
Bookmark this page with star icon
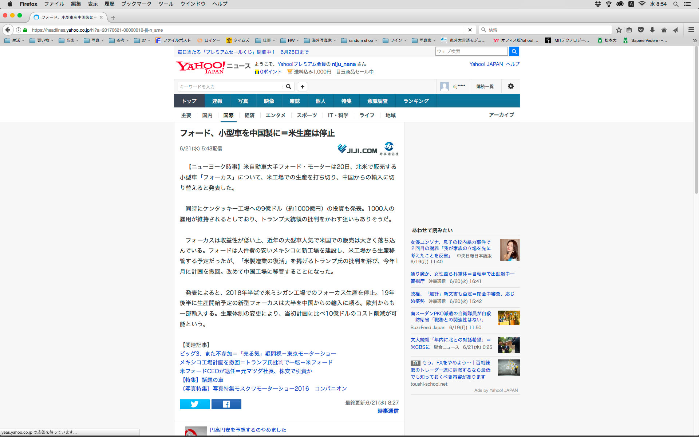point(619,30)
